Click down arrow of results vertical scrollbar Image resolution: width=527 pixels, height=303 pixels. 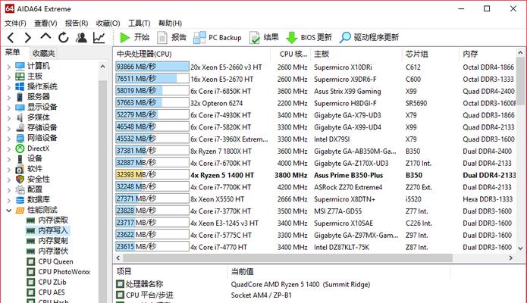click(x=520, y=248)
